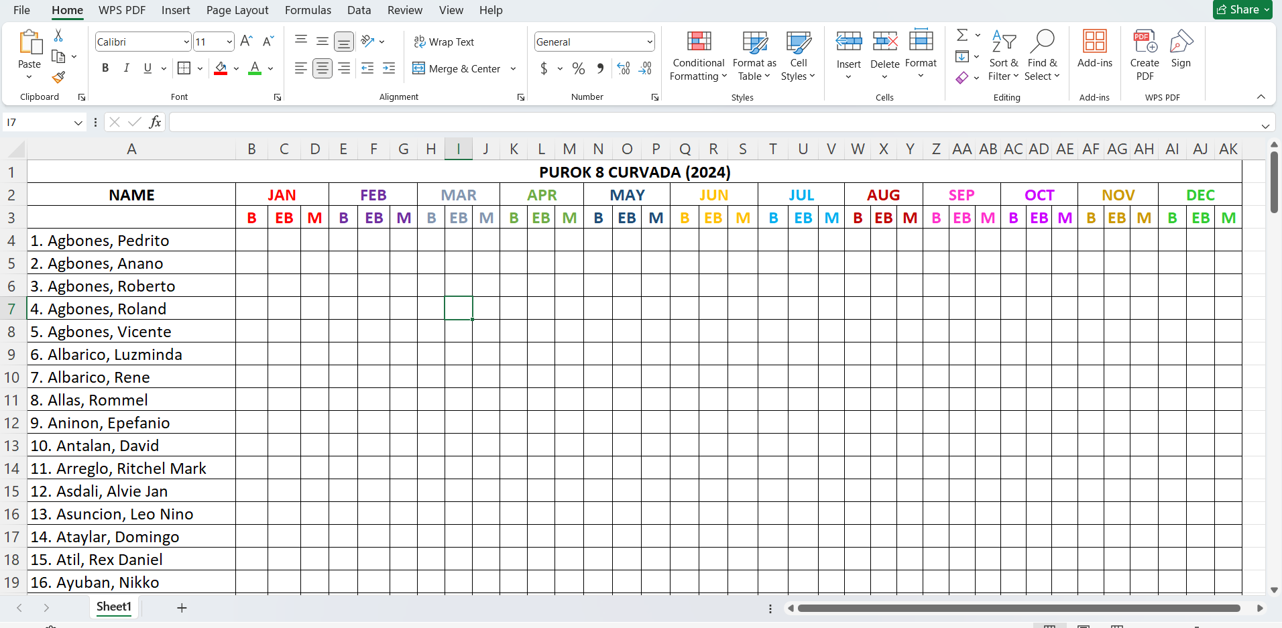Screen dimensions: 1282x628
Task: Expand Sort & Filter menu
Action: point(1003,55)
